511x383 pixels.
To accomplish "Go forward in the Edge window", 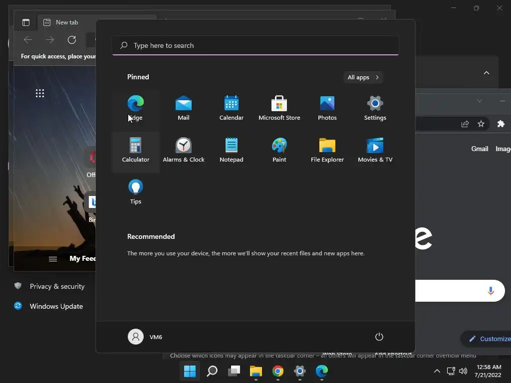I will [50, 40].
